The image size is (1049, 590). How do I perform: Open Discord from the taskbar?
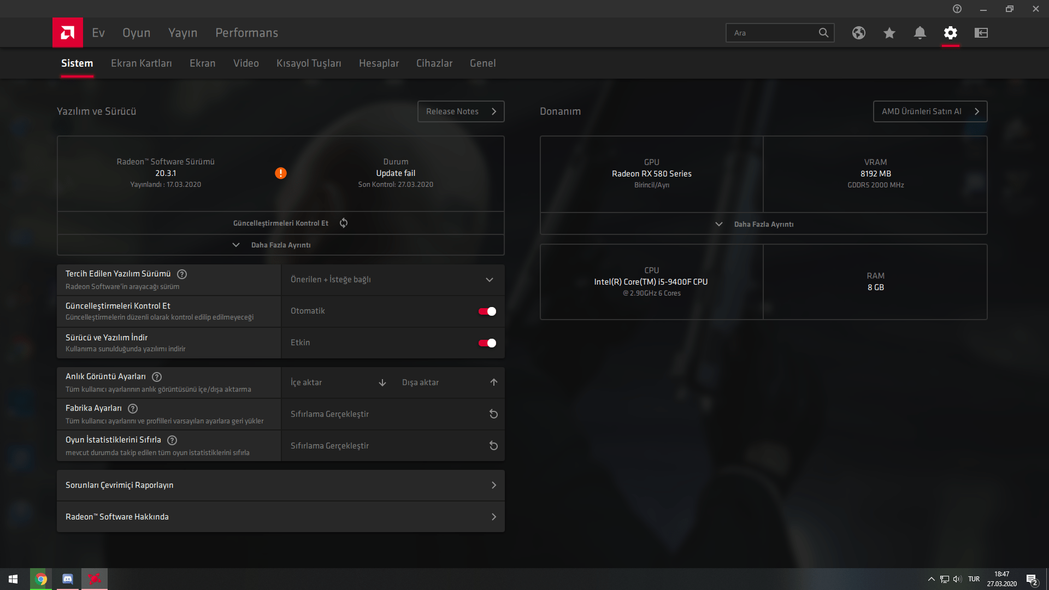tap(68, 579)
